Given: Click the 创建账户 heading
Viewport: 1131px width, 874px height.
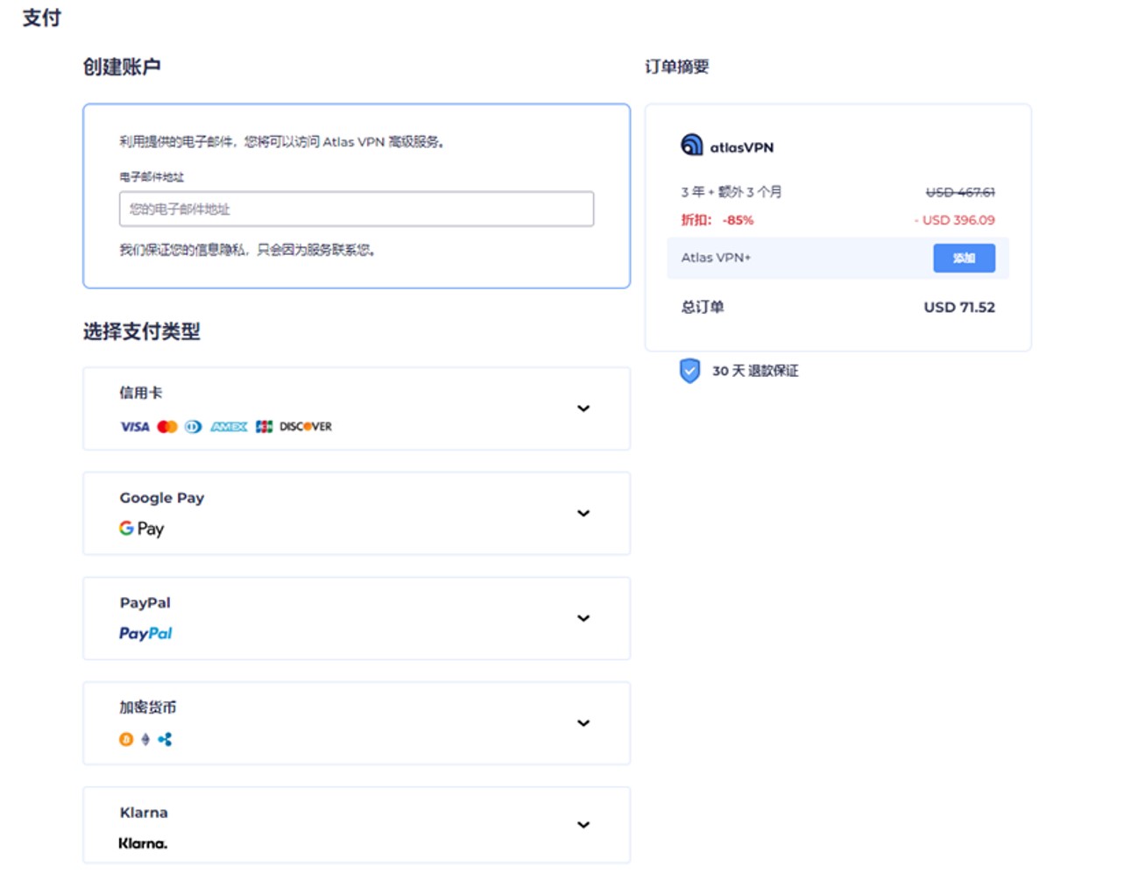Looking at the screenshot, I should [122, 67].
